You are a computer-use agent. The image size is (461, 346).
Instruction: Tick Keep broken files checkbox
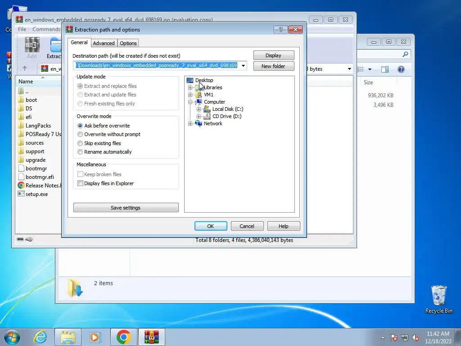[x=80, y=174]
